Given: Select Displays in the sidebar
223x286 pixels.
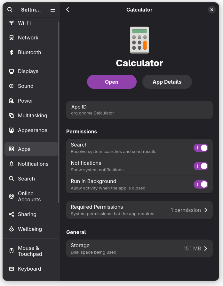Looking at the screenshot, I should pyautogui.click(x=28, y=71).
